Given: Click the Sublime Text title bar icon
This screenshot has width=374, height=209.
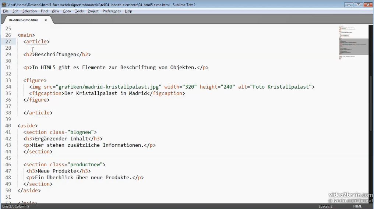Looking at the screenshot, I should click(4, 4).
